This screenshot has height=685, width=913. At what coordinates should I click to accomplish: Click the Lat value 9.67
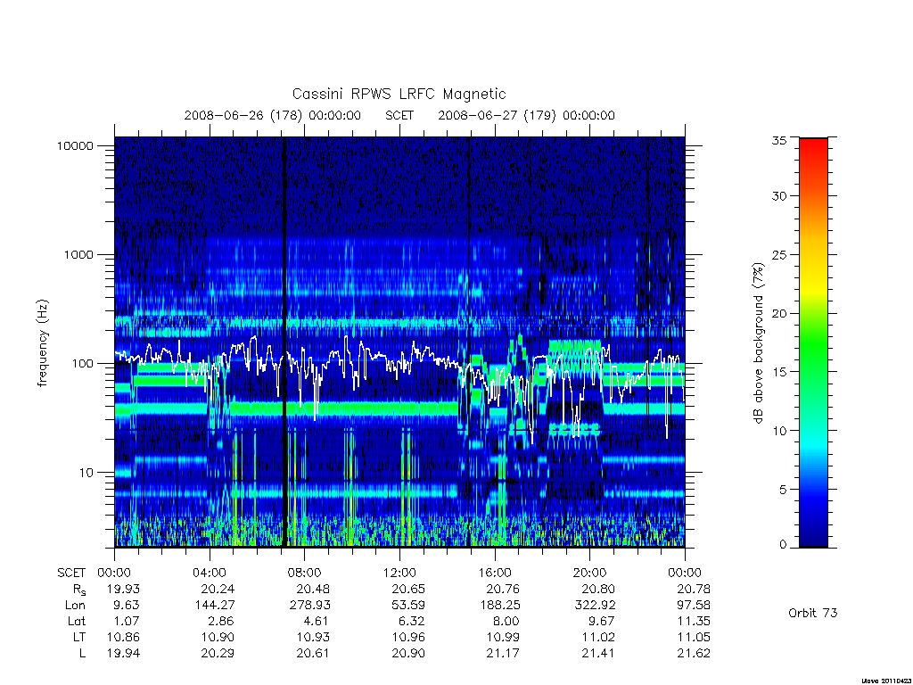(602, 621)
